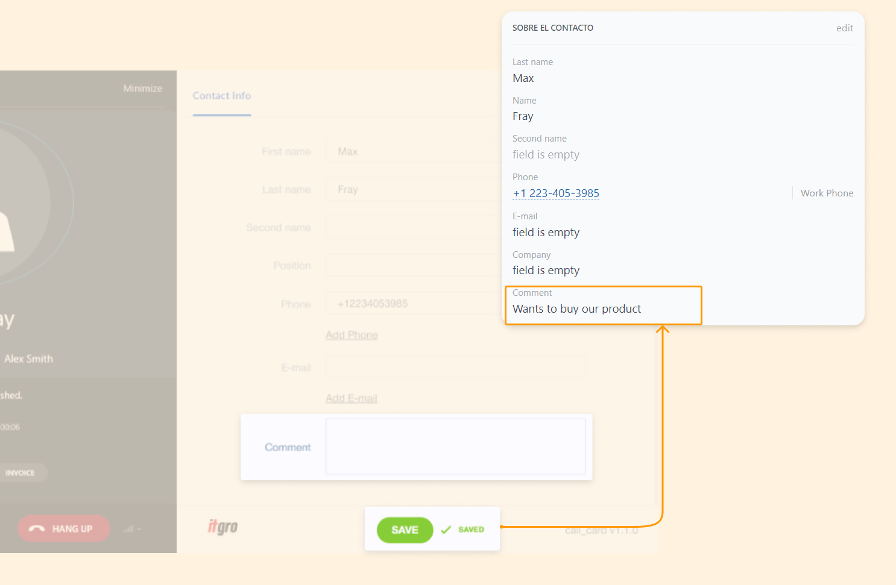896x585 pixels.
Task: Click the itgro logo
Action: (222, 527)
